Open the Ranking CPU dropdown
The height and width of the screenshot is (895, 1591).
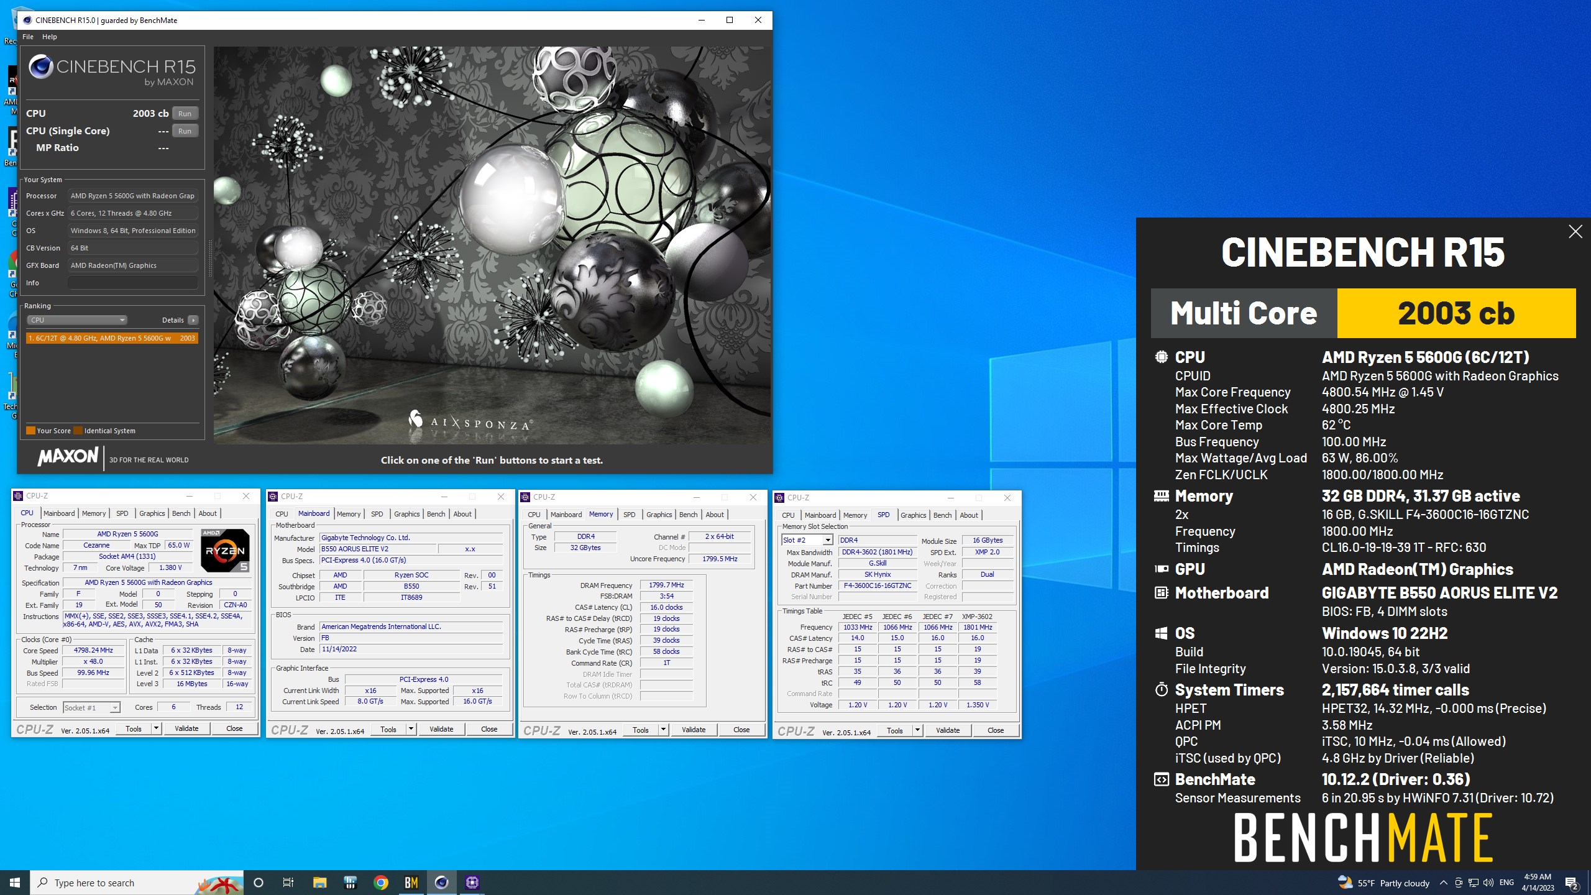[x=77, y=320]
